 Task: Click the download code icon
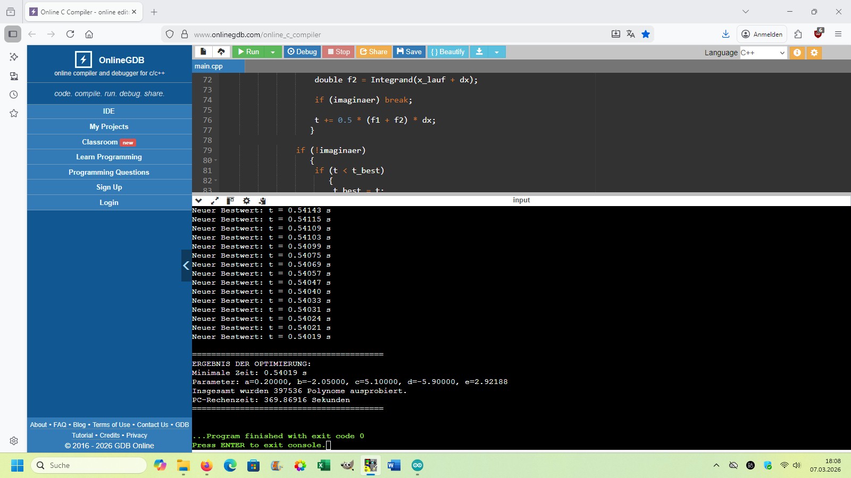(x=479, y=52)
